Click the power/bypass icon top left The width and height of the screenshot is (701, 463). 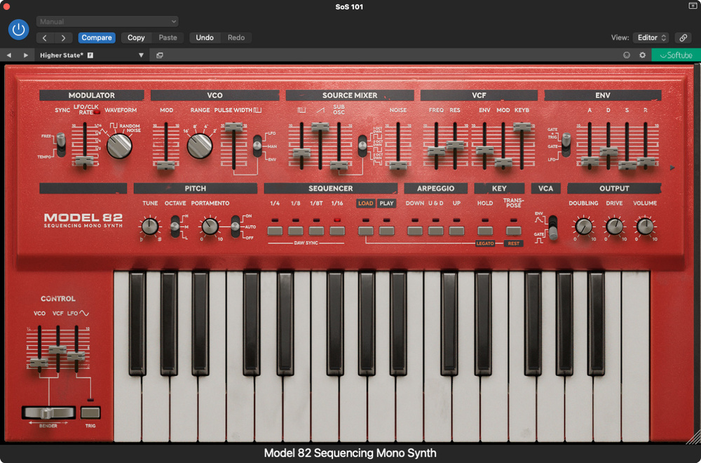tap(18, 29)
